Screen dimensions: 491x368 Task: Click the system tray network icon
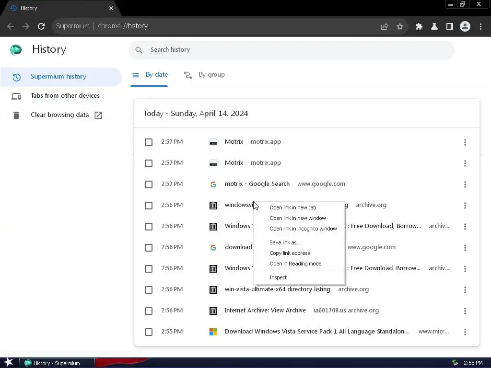coord(455,363)
